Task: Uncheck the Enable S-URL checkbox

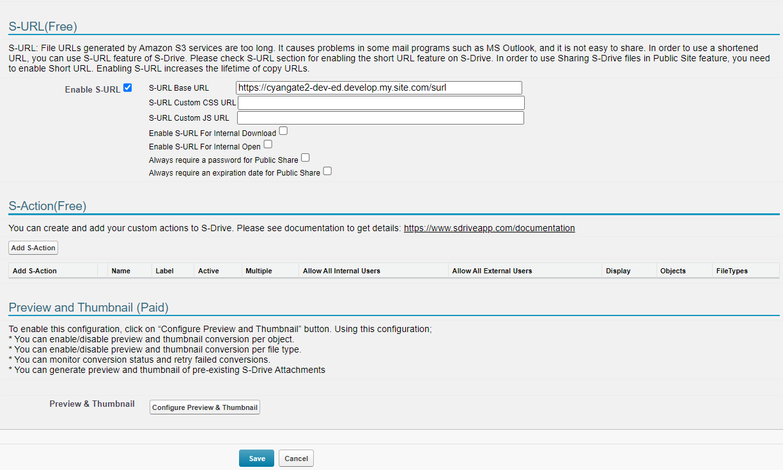Action: click(x=128, y=88)
